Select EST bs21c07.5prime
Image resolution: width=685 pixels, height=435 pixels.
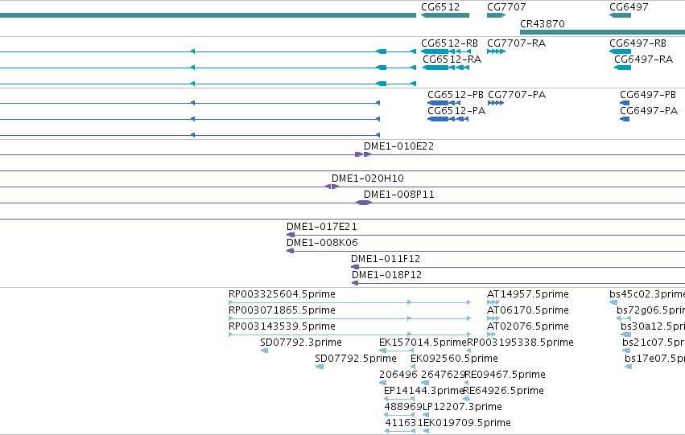tap(626, 351)
